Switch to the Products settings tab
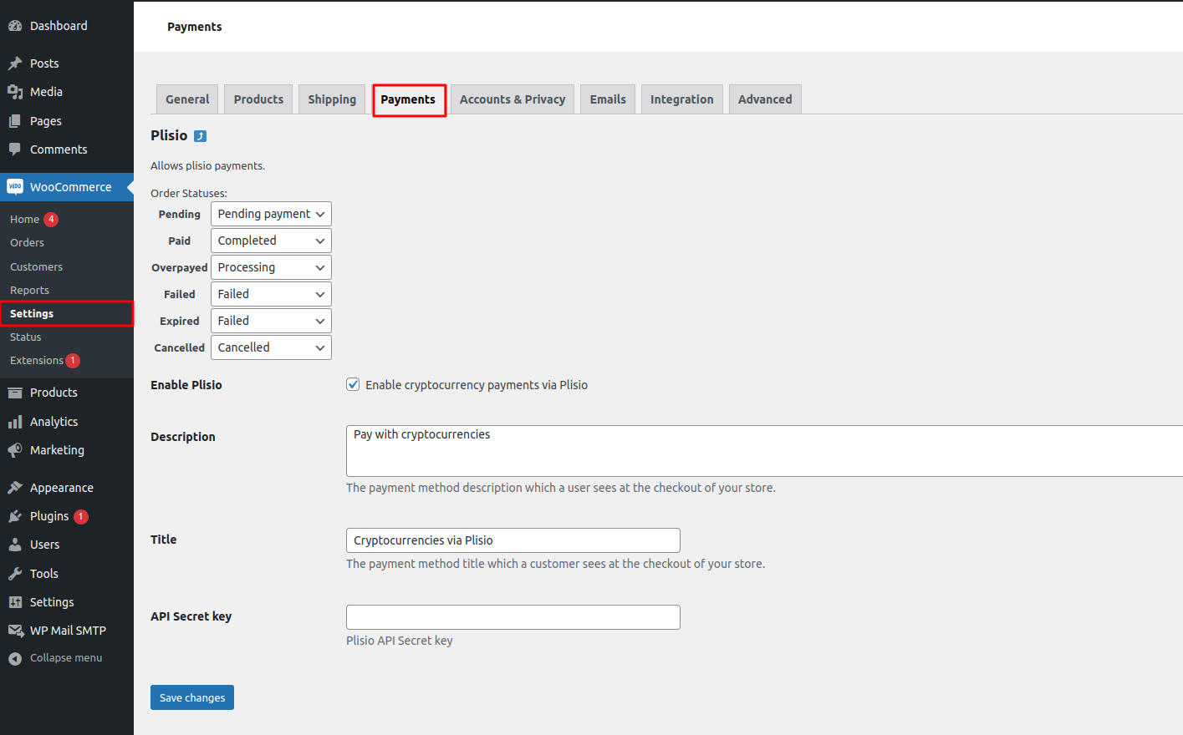1183x735 pixels. [x=258, y=99]
